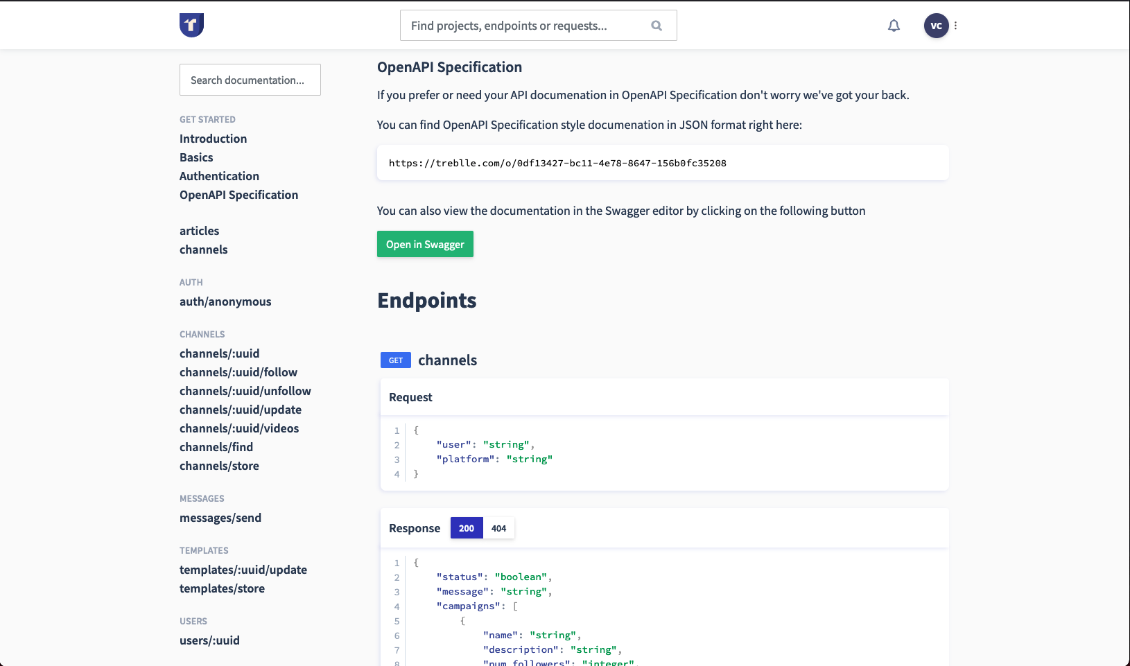
Task: Click the OpenAPI JSON URL box
Action: click(662, 163)
